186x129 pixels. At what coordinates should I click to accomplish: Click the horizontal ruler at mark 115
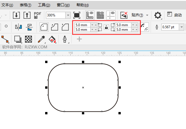click(x=87, y=53)
